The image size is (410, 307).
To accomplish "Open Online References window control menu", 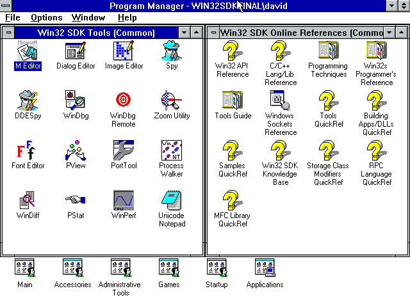I will (213, 33).
